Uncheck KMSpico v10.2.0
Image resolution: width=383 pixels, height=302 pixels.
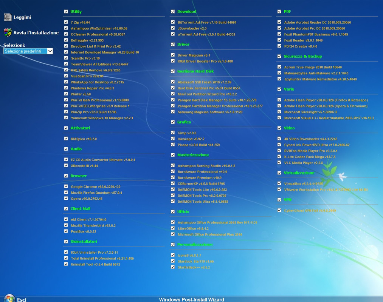(66, 139)
